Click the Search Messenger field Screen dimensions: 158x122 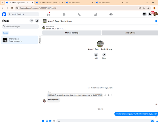point(21,26)
